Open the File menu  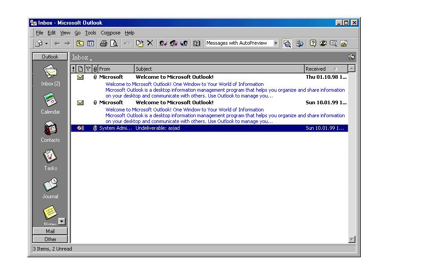point(39,33)
